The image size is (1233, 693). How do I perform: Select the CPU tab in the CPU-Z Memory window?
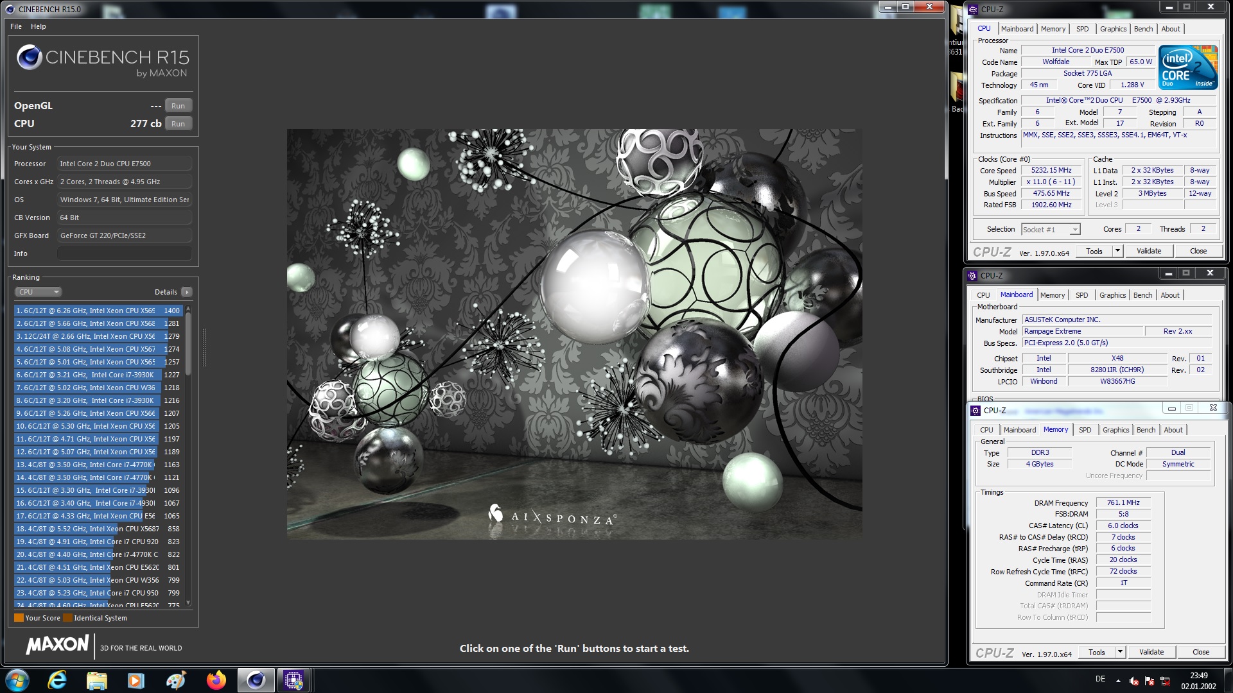click(x=986, y=430)
